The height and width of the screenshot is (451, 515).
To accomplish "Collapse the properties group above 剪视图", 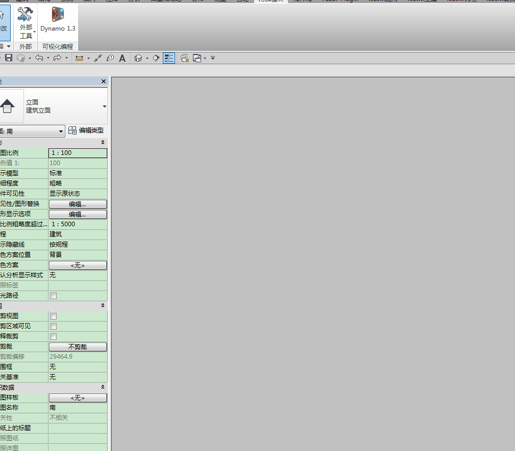I will (x=103, y=305).
